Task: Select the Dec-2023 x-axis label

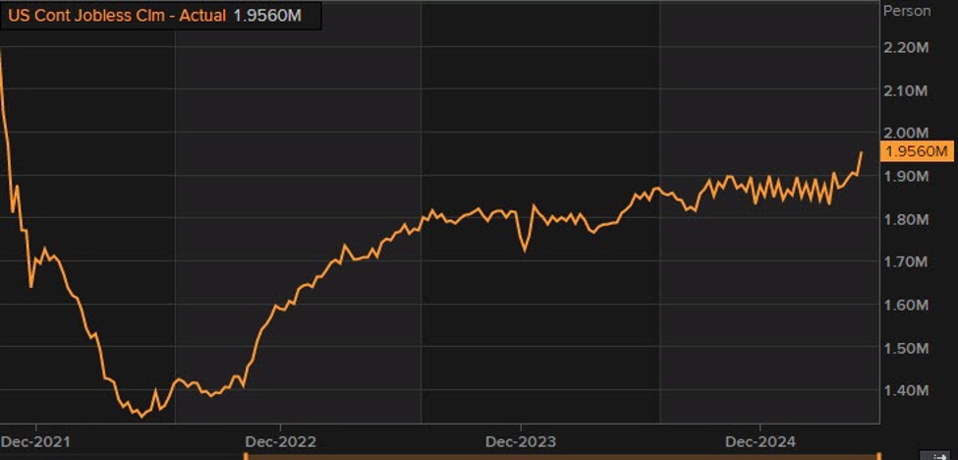Action: tap(520, 441)
